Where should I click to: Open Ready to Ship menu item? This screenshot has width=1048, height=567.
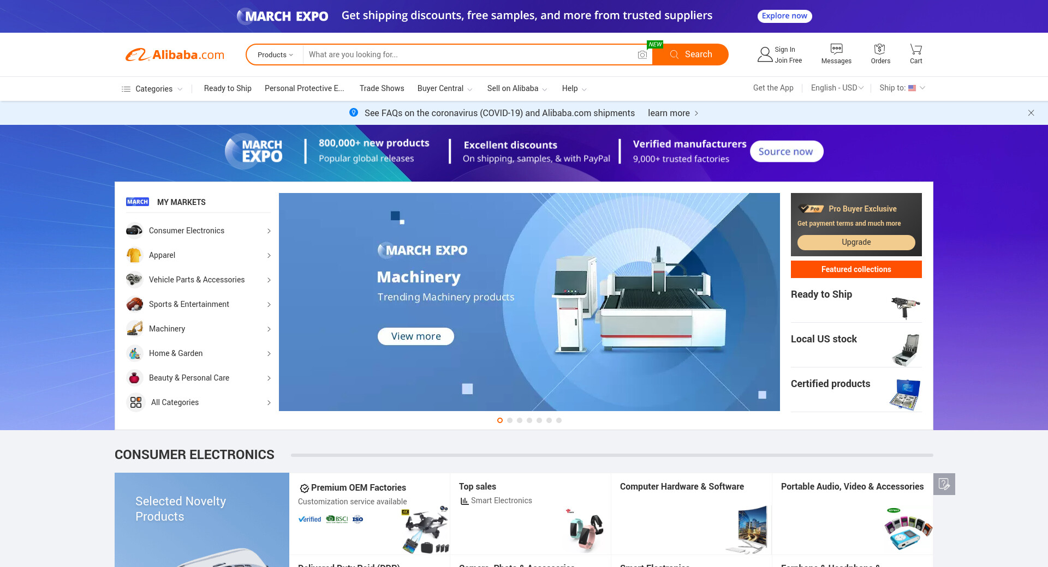point(228,88)
